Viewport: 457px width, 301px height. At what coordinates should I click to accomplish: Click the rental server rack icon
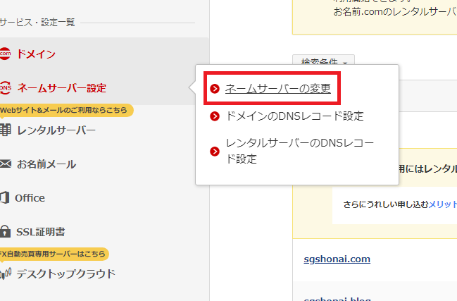tap(5, 130)
